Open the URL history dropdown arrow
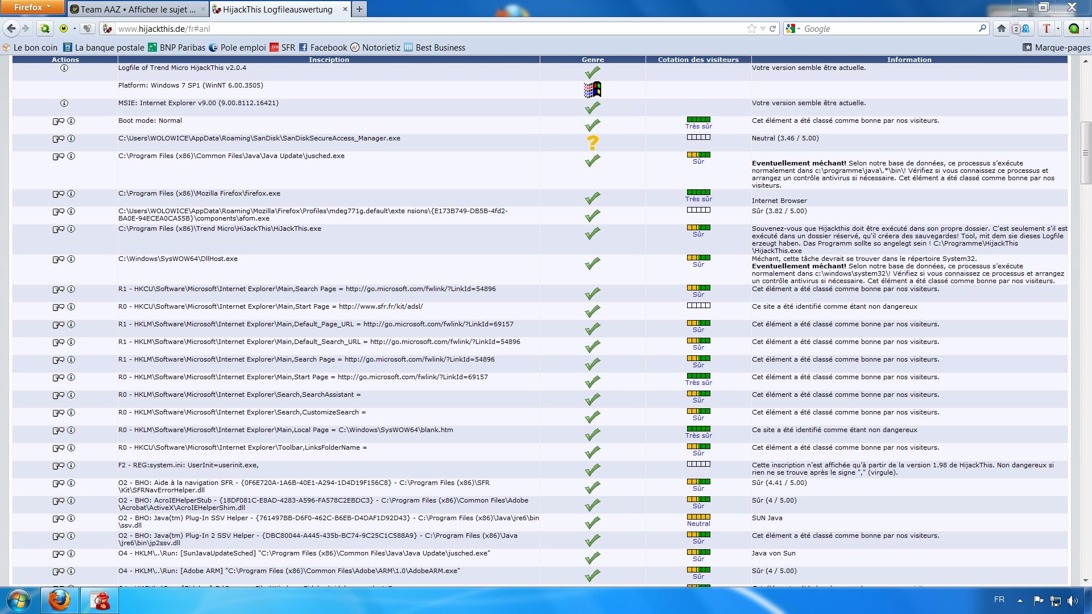Image resolution: width=1092 pixels, height=614 pixels. (x=763, y=28)
